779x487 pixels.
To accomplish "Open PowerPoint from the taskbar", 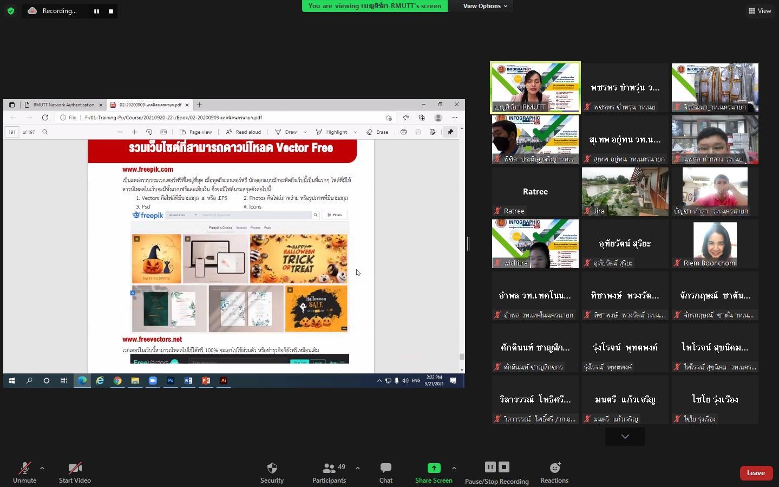I will pyautogui.click(x=206, y=381).
